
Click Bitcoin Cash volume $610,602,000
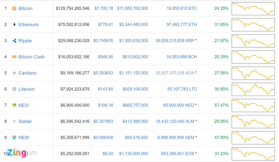point(135,57)
